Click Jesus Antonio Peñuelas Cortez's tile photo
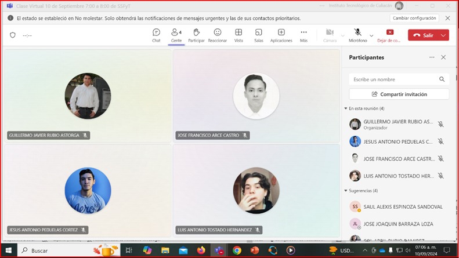 [x=88, y=190]
